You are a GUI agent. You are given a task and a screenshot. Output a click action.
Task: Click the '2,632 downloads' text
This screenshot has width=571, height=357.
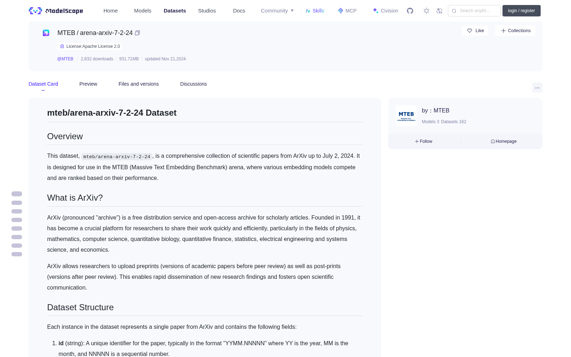click(97, 59)
